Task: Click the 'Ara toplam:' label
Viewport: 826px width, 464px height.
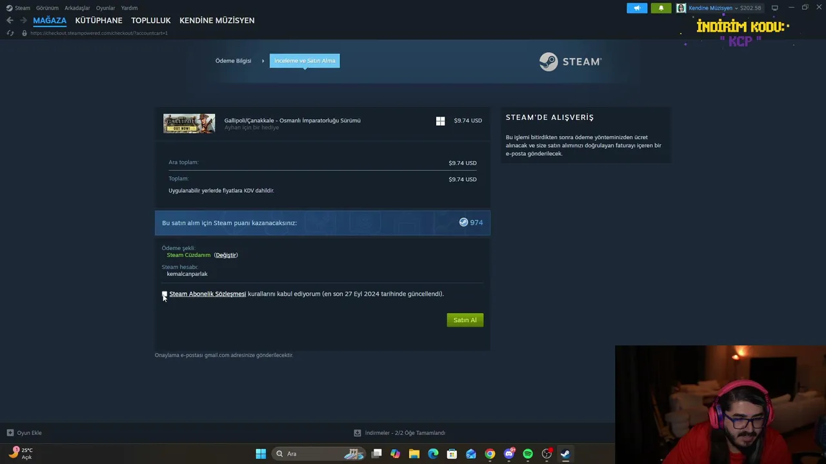Action: (x=183, y=162)
